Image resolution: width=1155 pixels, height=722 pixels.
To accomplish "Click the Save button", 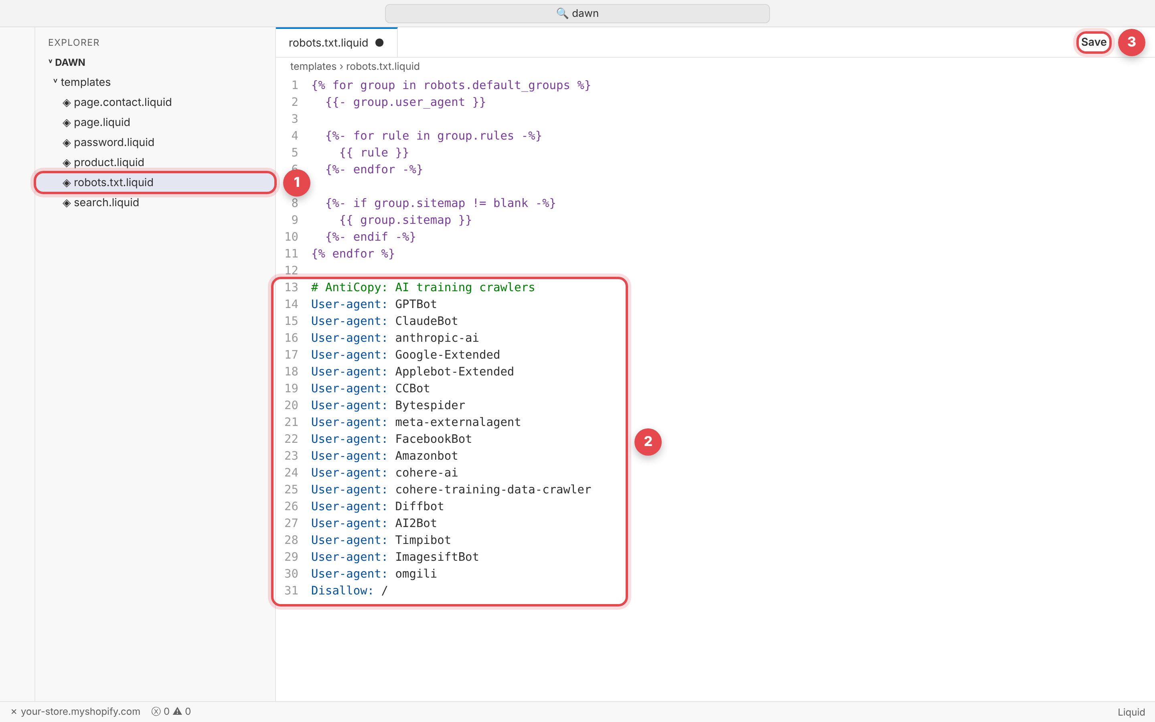I will point(1093,42).
